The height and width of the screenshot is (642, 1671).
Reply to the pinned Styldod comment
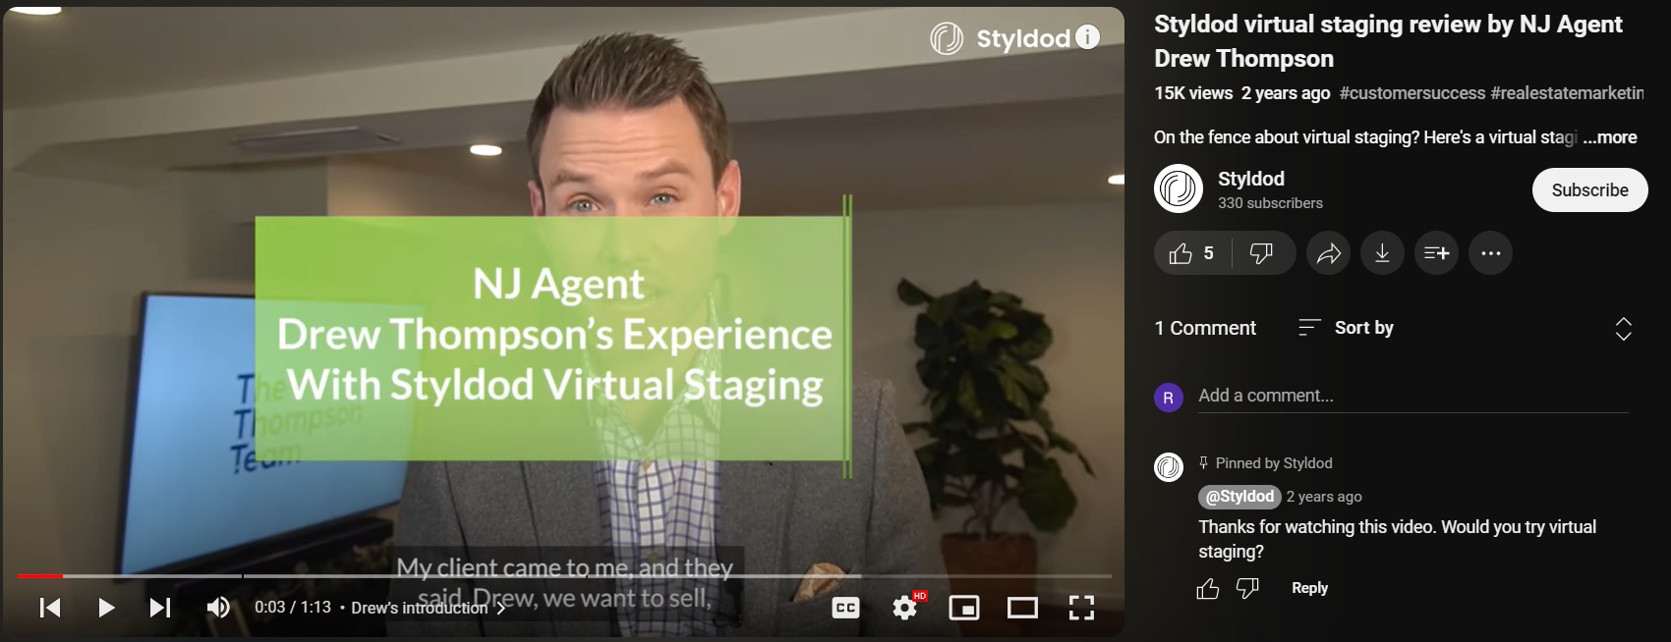(1309, 588)
